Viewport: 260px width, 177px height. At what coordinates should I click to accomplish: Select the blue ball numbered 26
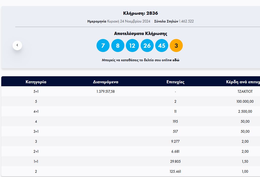click(147, 45)
